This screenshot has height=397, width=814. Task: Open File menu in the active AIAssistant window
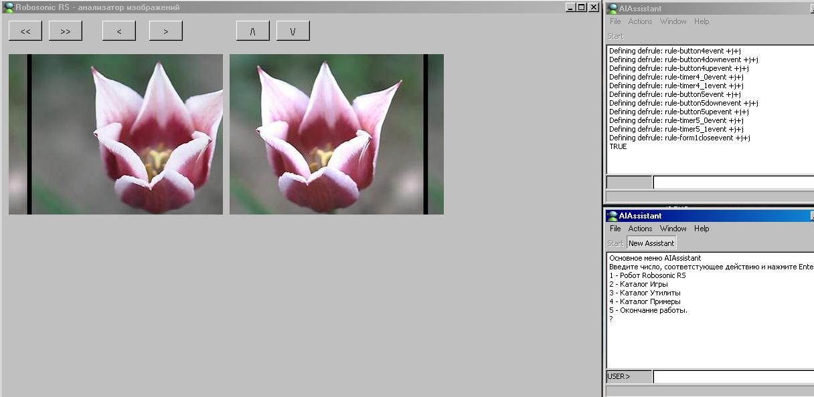[615, 229]
